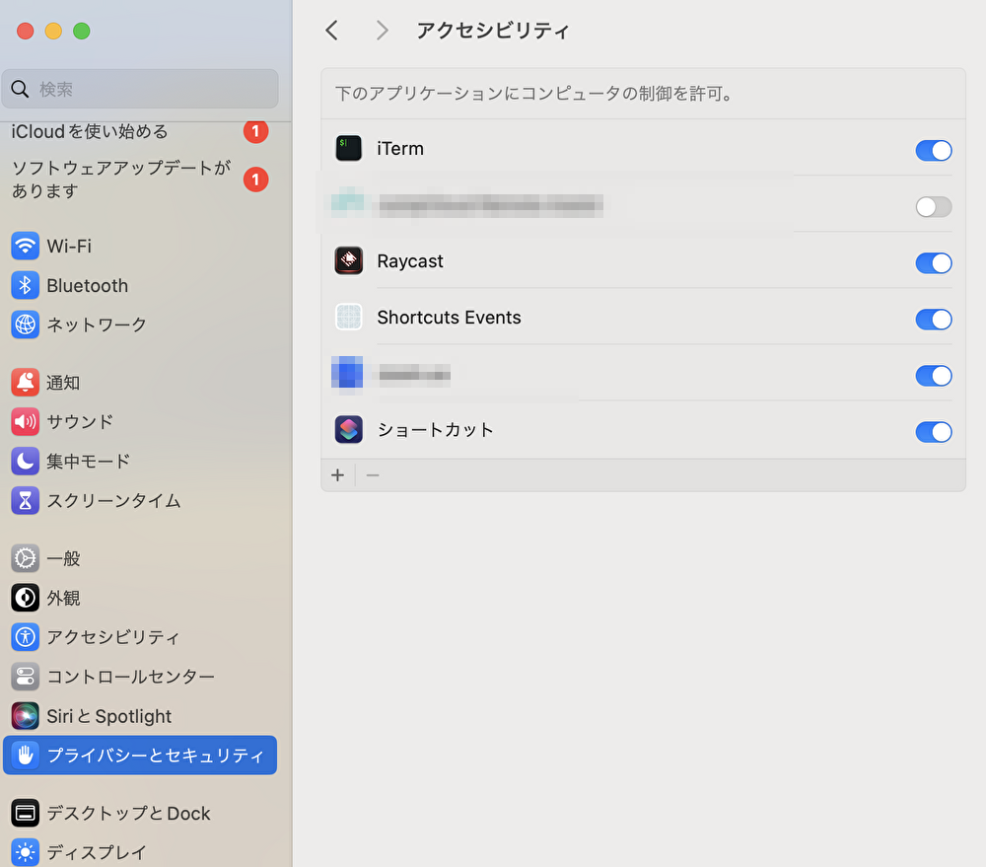Open ディスプレイ settings in sidebar
Viewport: 986px width, 867px height.
(x=140, y=852)
